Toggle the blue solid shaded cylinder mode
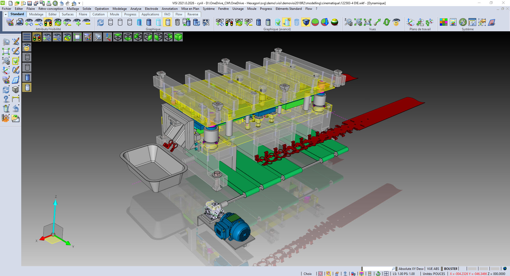 [149, 22]
